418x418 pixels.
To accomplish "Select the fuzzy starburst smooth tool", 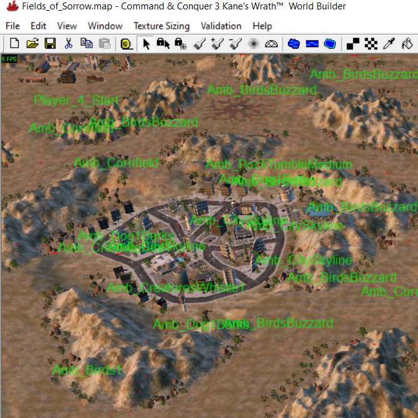I will 254,44.
